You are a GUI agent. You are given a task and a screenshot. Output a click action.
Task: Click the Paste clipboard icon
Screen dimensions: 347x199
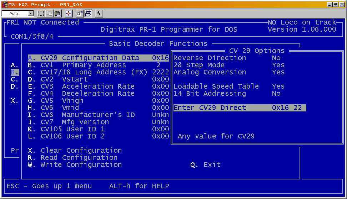(57, 14)
